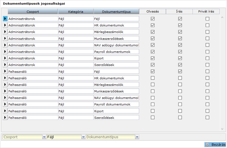Click the Bezárás button
The width and height of the screenshot is (227, 148).
pos(215,144)
